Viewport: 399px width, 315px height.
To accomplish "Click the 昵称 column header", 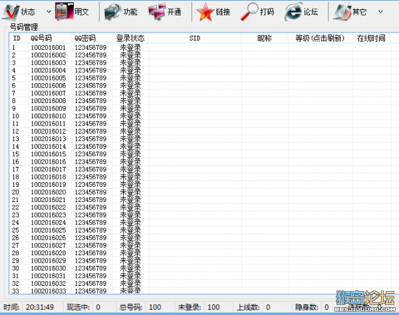I will pos(265,39).
